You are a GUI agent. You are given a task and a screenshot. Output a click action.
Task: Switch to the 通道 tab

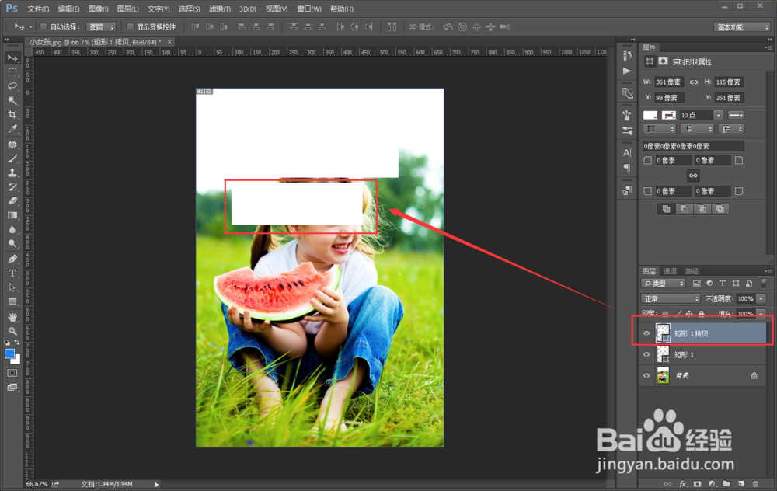[670, 271]
